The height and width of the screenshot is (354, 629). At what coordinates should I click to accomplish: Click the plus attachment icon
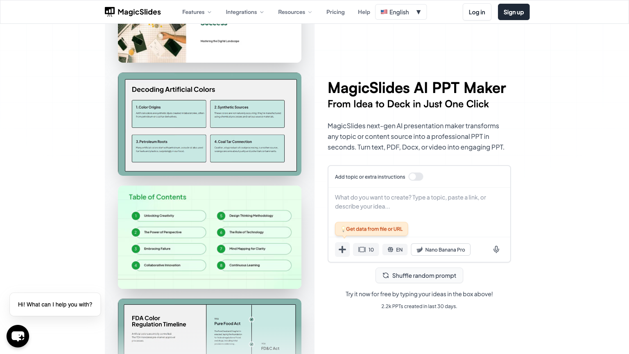(x=342, y=250)
